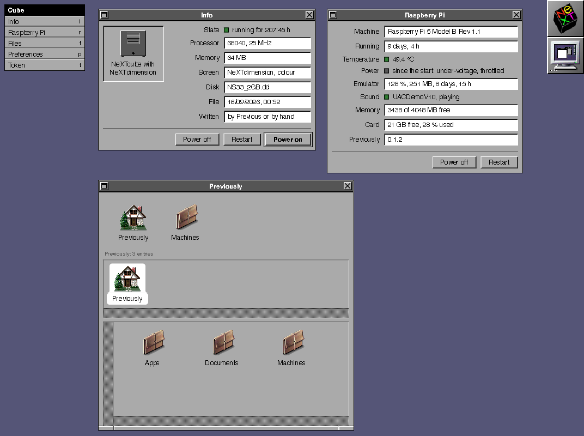Close the Previously file window
584x436 pixels.
pos(348,186)
